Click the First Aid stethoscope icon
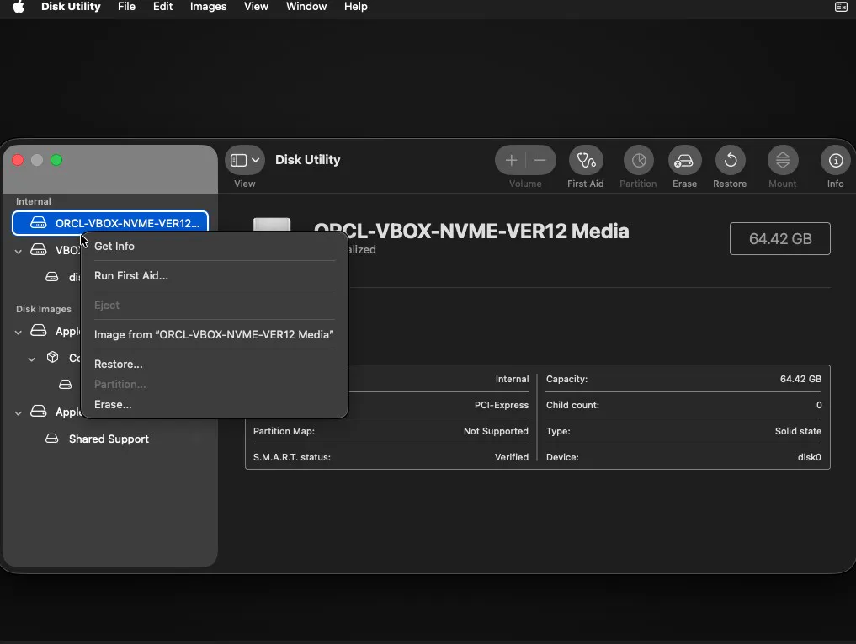This screenshot has height=644, width=856. [x=586, y=160]
